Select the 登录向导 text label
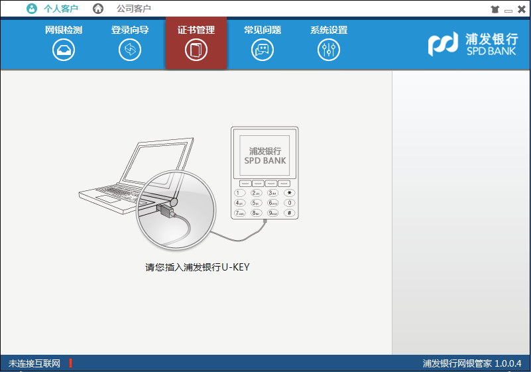531x372 pixels. [x=130, y=30]
